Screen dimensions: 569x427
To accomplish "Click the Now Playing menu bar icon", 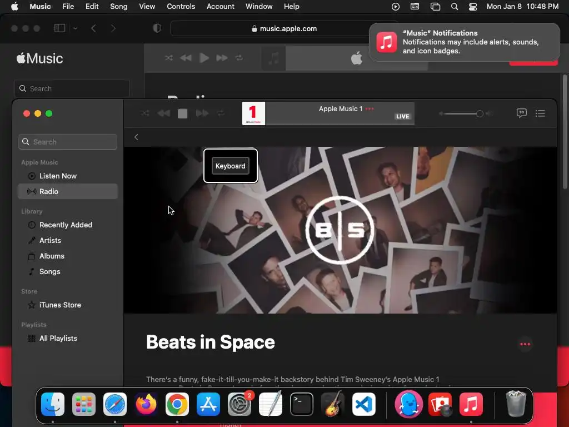I will click(396, 7).
